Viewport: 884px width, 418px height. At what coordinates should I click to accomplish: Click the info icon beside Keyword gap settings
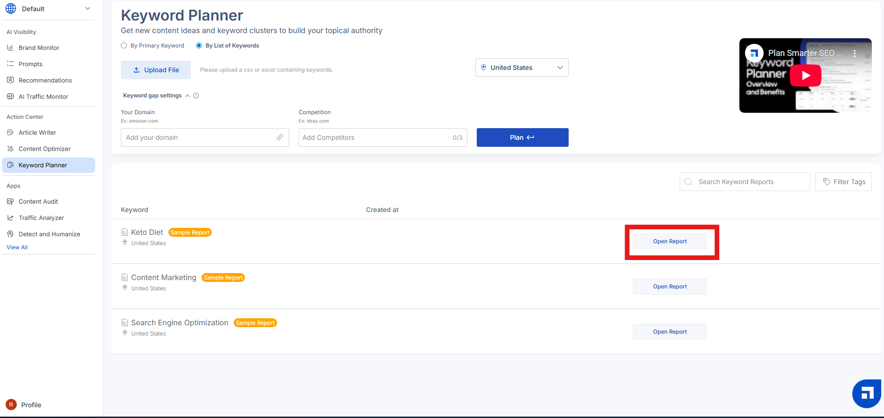pyautogui.click(x=196, y=96)
